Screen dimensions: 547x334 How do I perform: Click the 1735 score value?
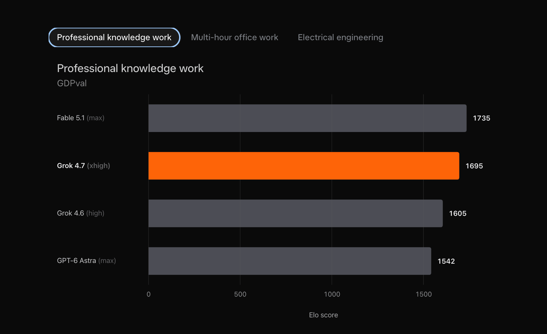click(x=482, y=118)
